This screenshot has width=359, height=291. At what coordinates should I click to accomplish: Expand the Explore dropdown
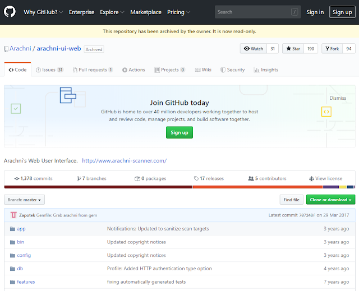pos(112,12)
